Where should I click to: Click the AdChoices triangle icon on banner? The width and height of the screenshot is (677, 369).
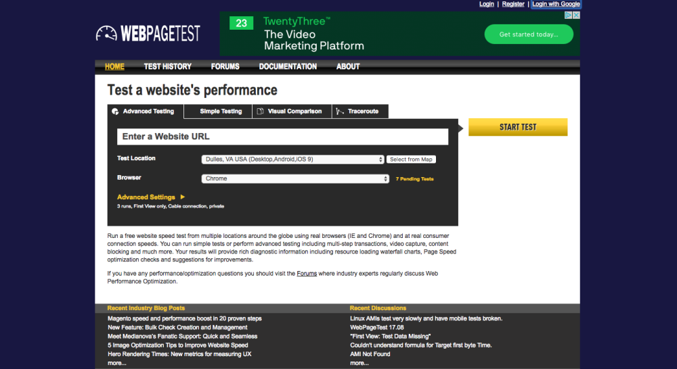tap(569, 15)
